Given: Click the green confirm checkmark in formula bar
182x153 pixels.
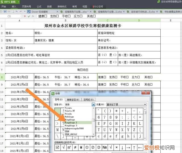Looking at the screenshot, I should point(29,16).
